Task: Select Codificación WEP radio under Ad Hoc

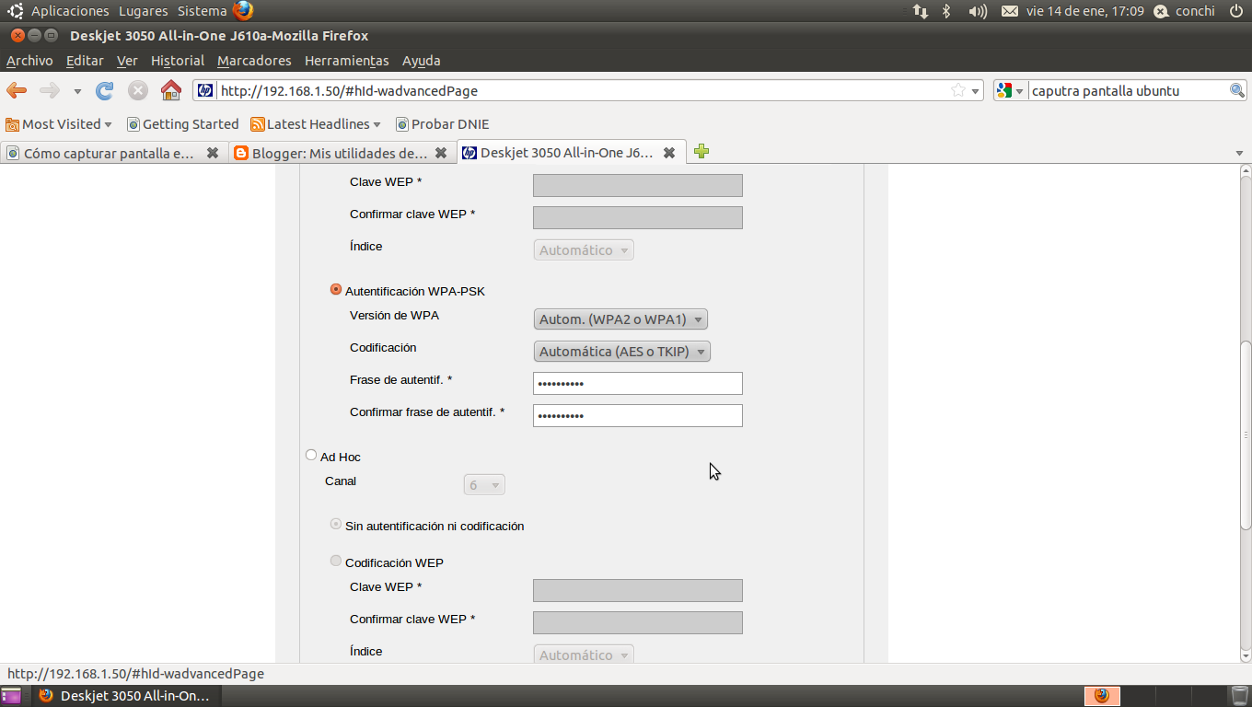Action: 336,561
